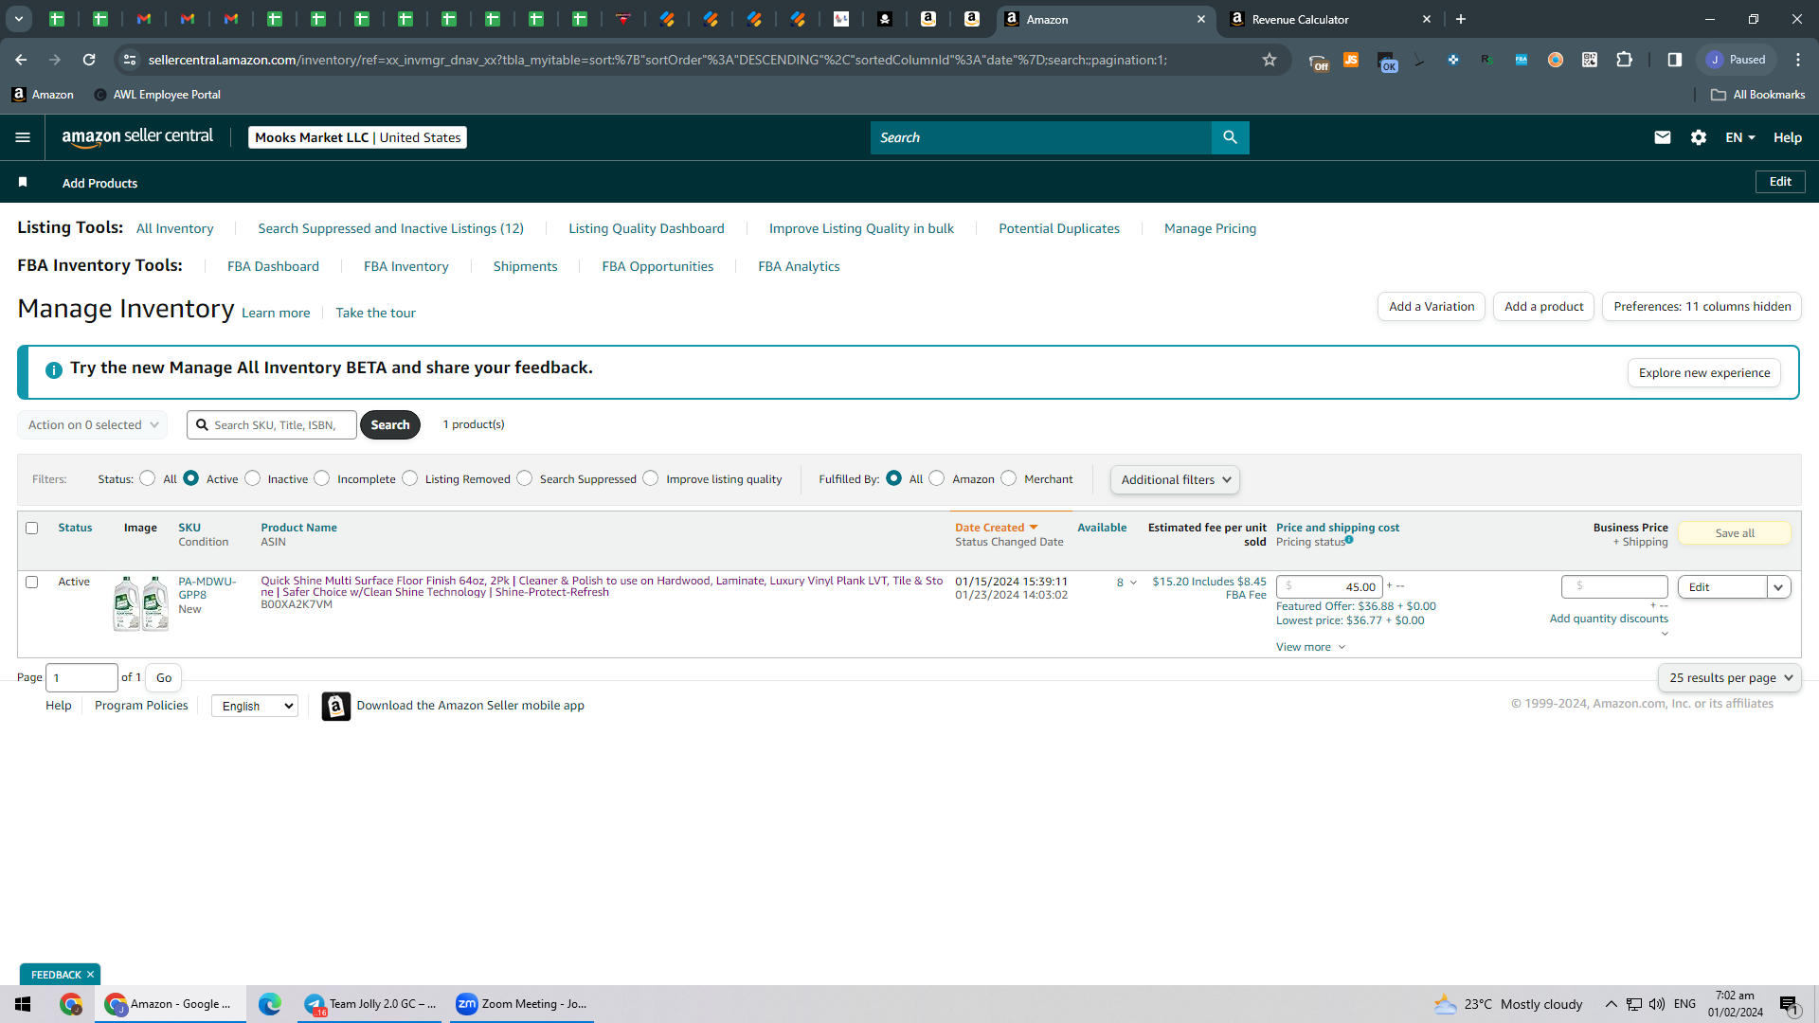Click the info icon in the BETA banner
Image resolution: width=1819 pixels, height=1023 pixels.
click(54, 369)
